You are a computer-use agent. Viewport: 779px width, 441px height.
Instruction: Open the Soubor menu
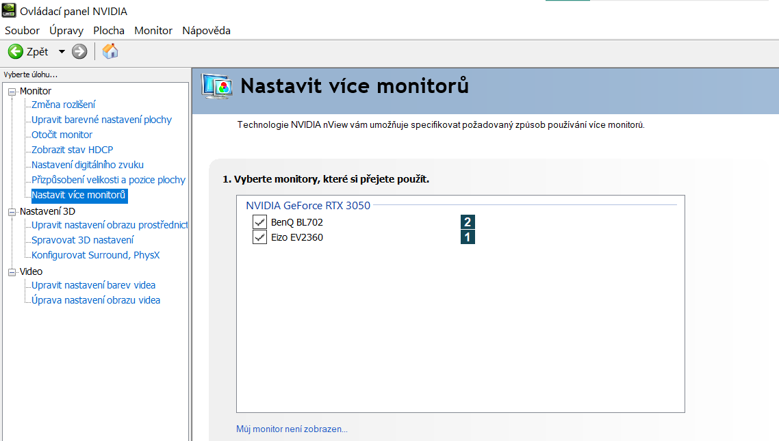pyautogui.click(x=23, y=30)
